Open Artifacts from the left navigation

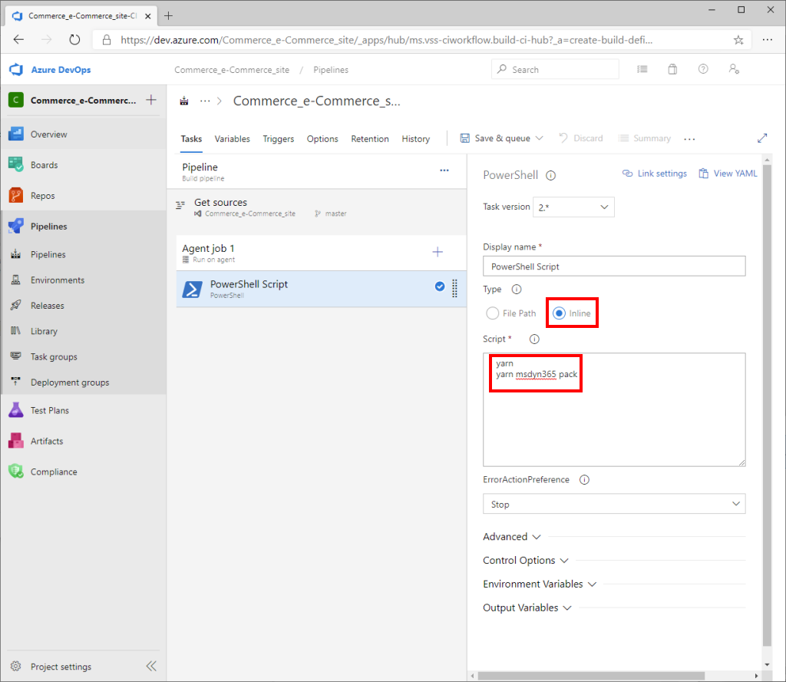[x=48, y=441]
